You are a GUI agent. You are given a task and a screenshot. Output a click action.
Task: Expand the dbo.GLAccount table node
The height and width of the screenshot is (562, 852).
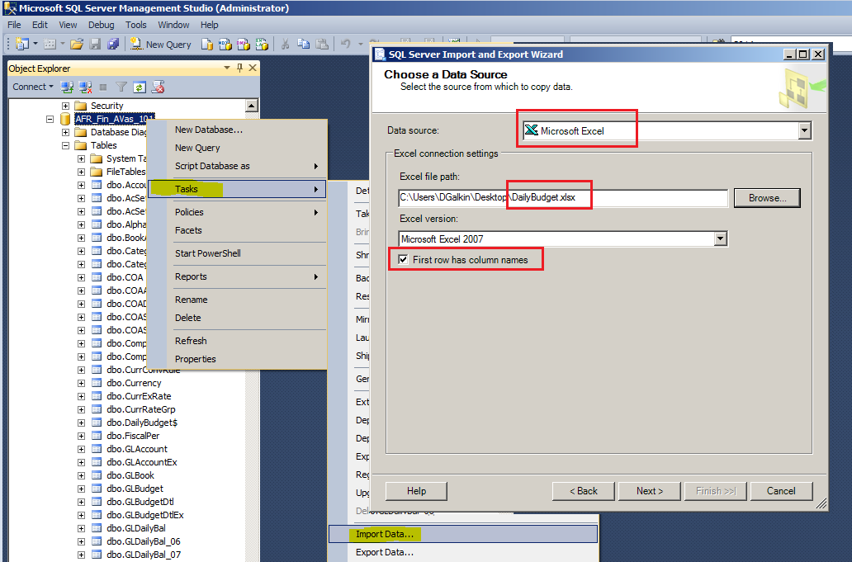click(x=81, y=450)
